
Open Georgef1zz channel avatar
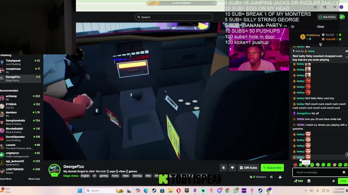[54, 170]
